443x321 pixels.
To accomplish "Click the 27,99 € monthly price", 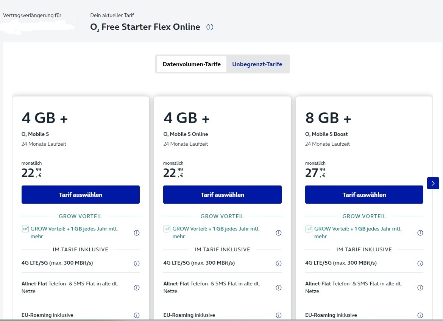I will point(315,172).
